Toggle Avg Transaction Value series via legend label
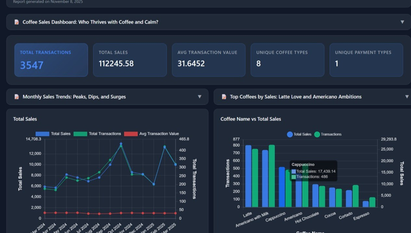This screenshot has height=233, width=411. coord(159,134)
